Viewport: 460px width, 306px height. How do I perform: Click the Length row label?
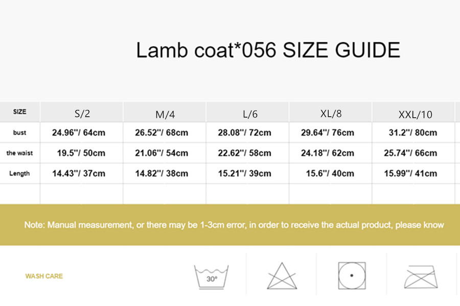coord(19,173)
